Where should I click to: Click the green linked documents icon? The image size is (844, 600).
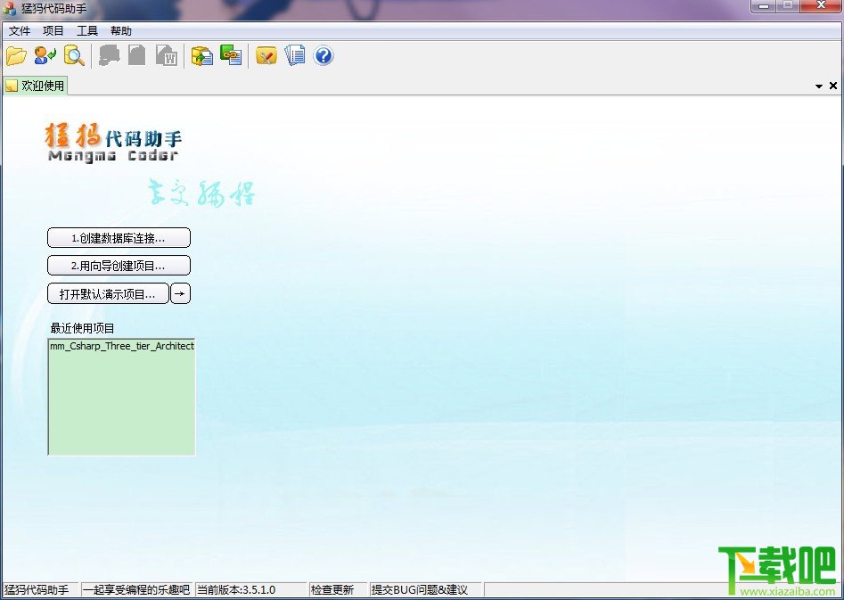tap(231, 55)
